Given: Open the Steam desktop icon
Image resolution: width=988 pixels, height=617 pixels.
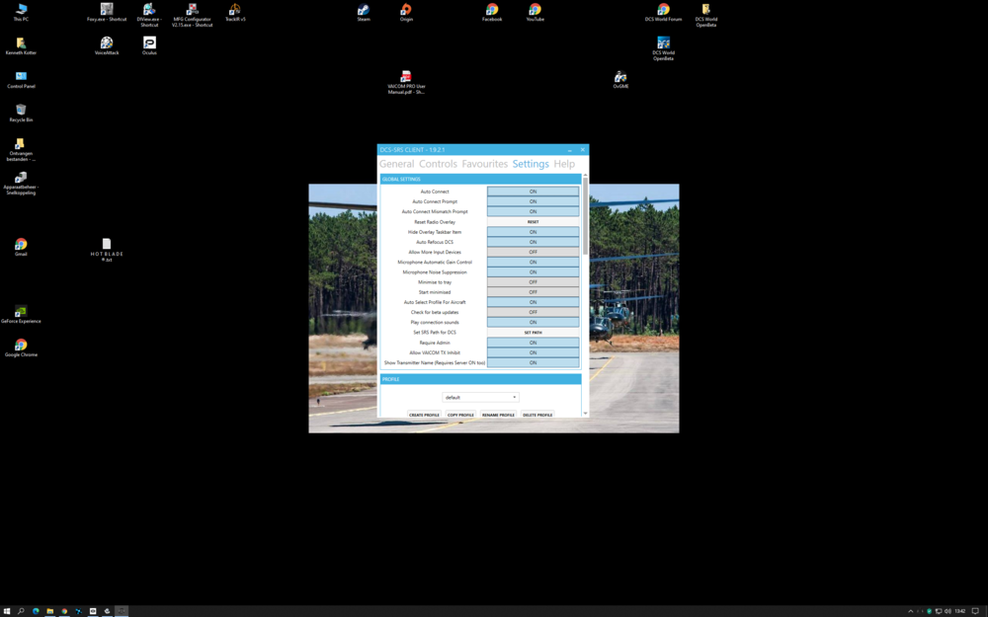Looking at the screenshot, I should [x=363, y=11].
